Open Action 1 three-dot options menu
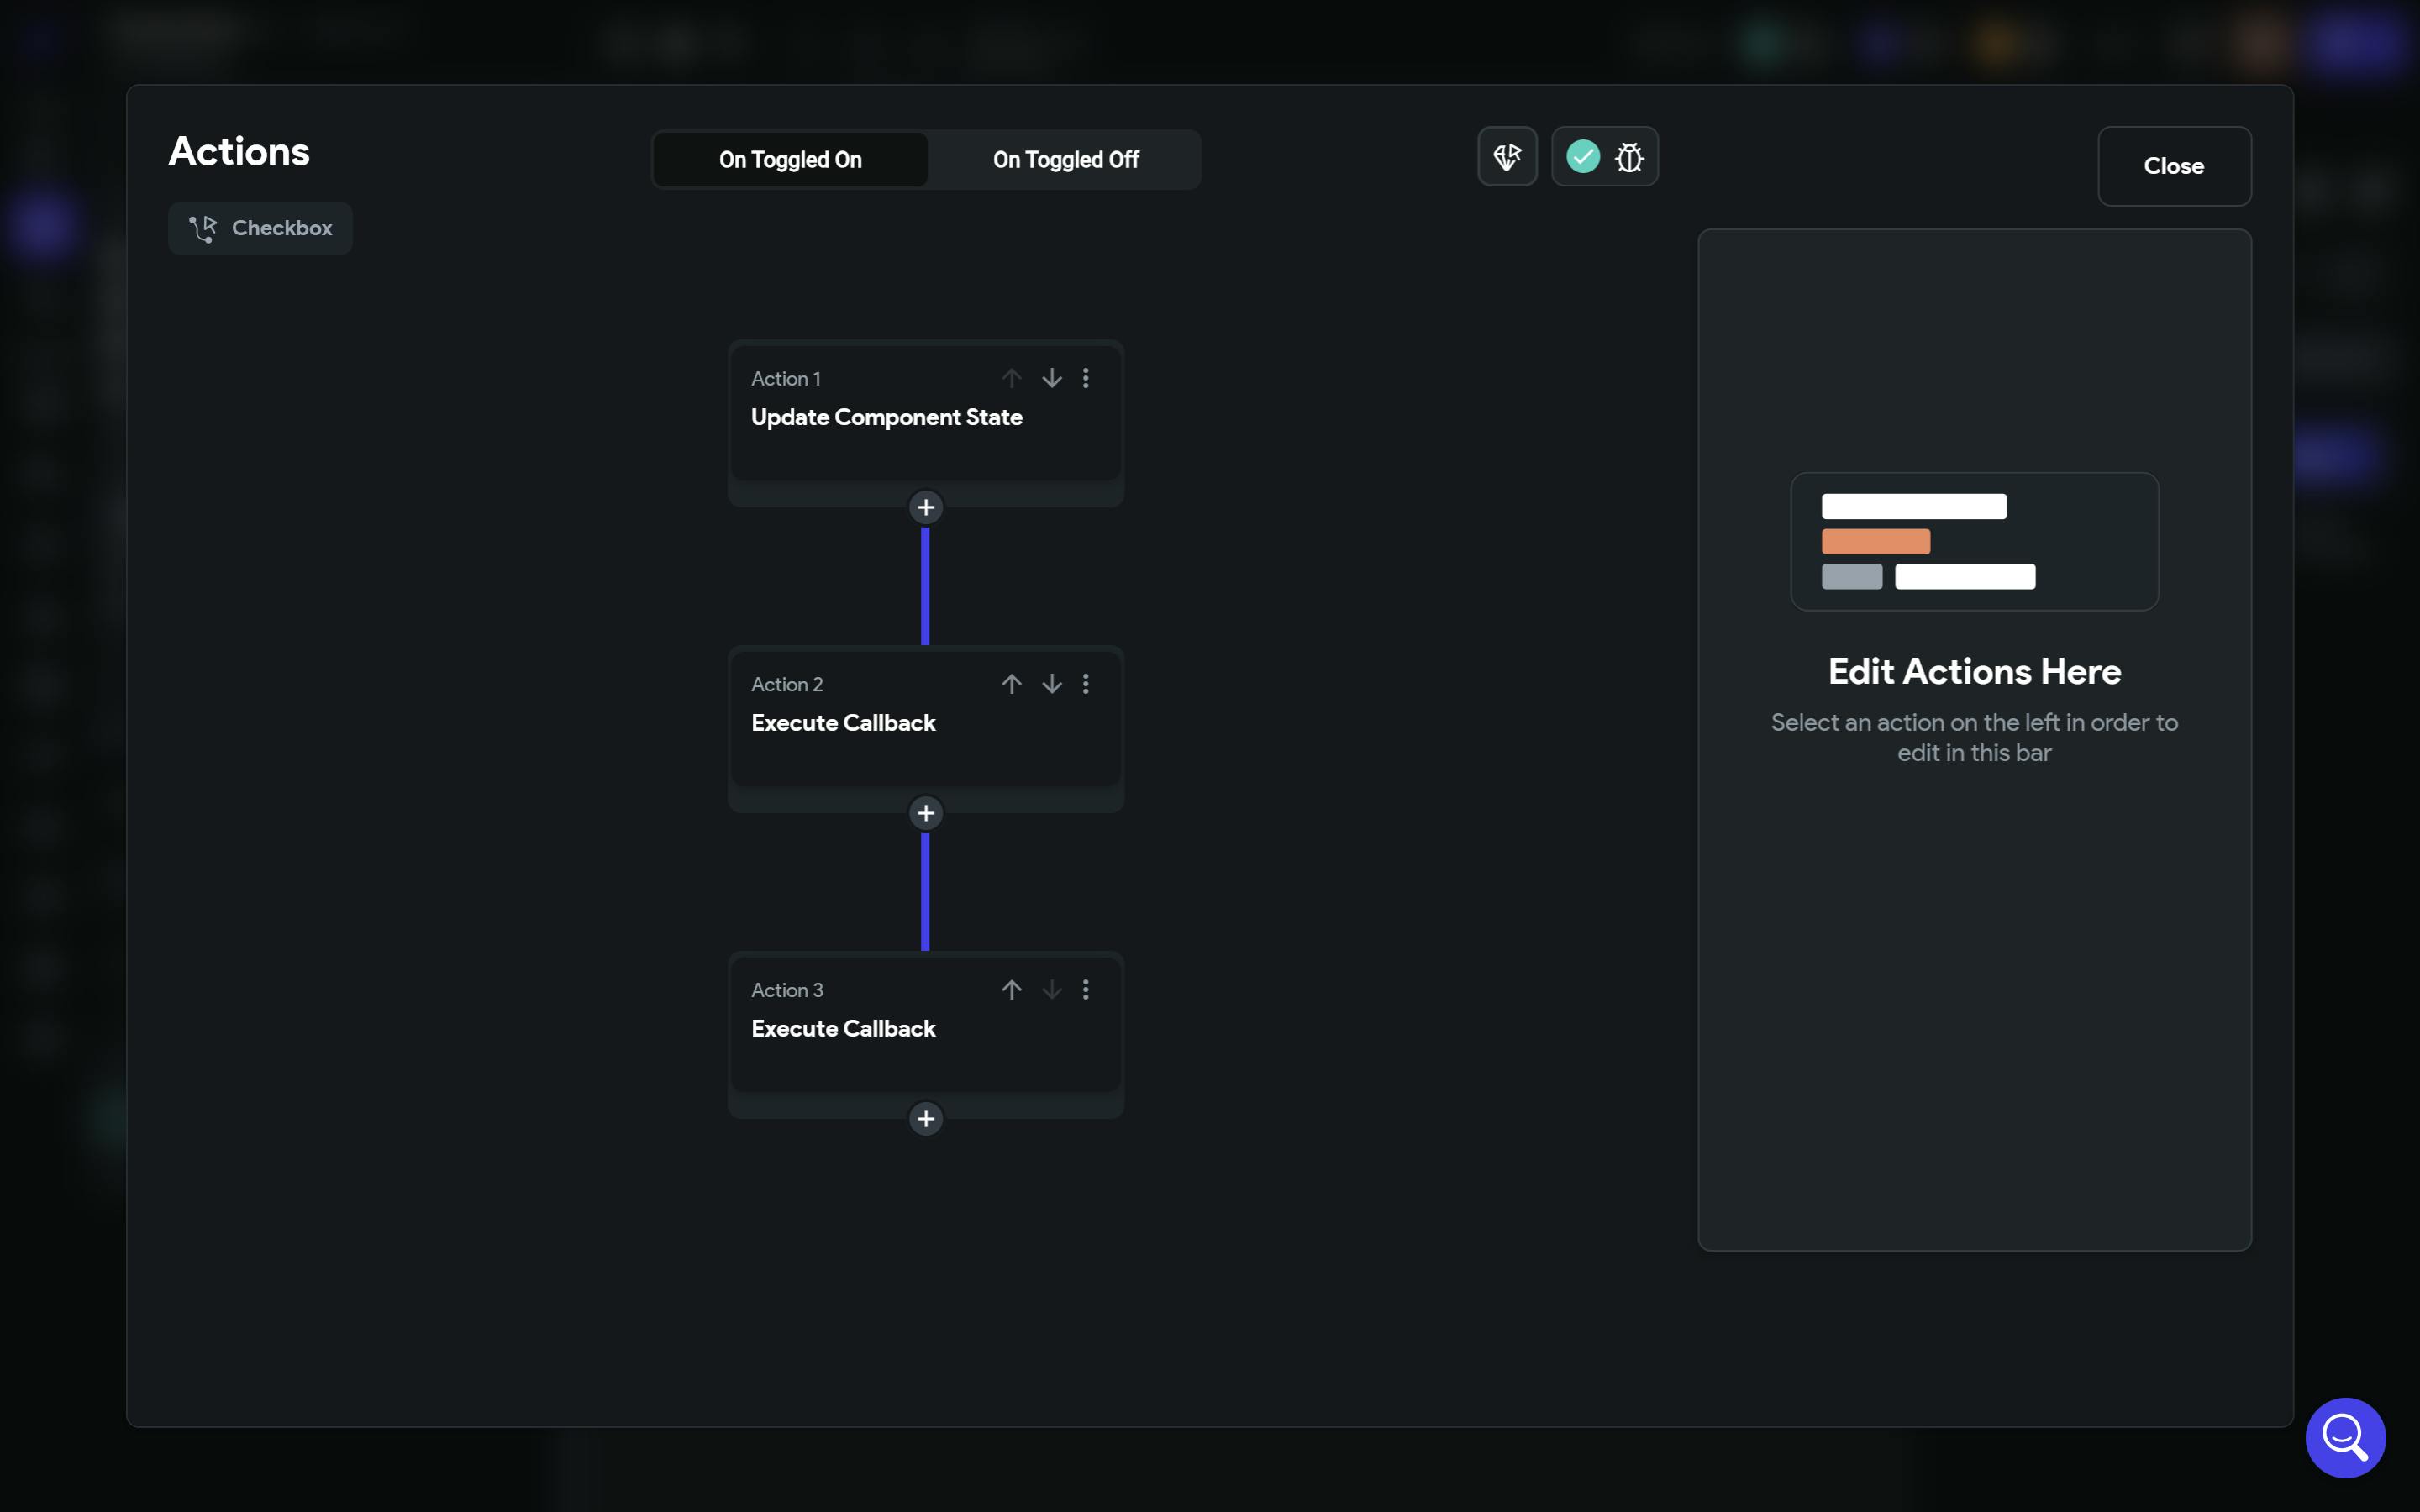The height and width of the screenshot is (1512, 2420). [1086, 378]
